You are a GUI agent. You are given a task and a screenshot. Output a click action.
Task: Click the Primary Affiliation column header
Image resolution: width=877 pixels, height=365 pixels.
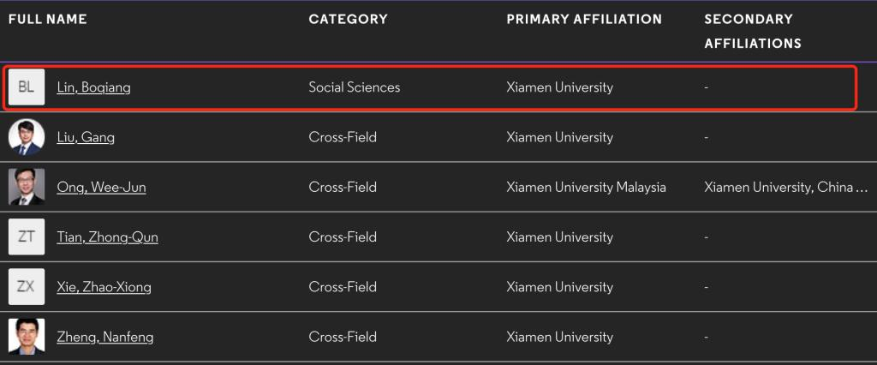click(x=584, y=19)
